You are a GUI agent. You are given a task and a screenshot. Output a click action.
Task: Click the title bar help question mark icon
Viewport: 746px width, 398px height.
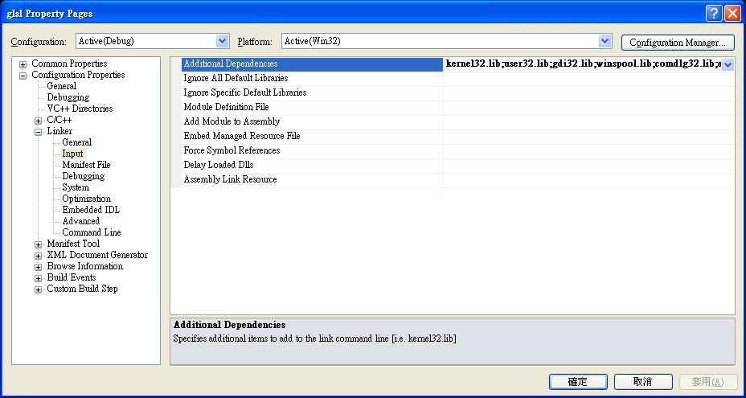713,13
